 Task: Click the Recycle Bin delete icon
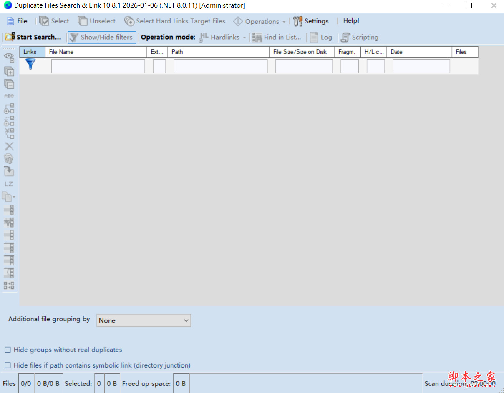pos(9,159)
